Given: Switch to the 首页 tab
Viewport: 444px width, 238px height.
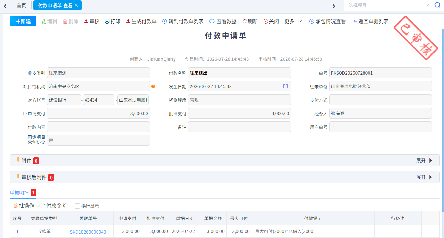Looking at the screenshot, I should pos(21,5).
